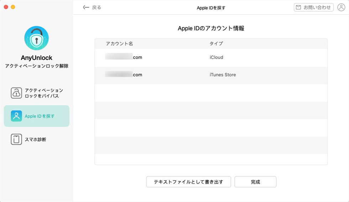Minimize the window with yellow button
This screenshot has width=349, height=202.
coord(13,7)
